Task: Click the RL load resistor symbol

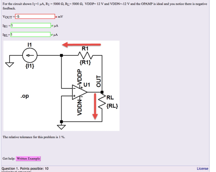Action: pos(102,102)
